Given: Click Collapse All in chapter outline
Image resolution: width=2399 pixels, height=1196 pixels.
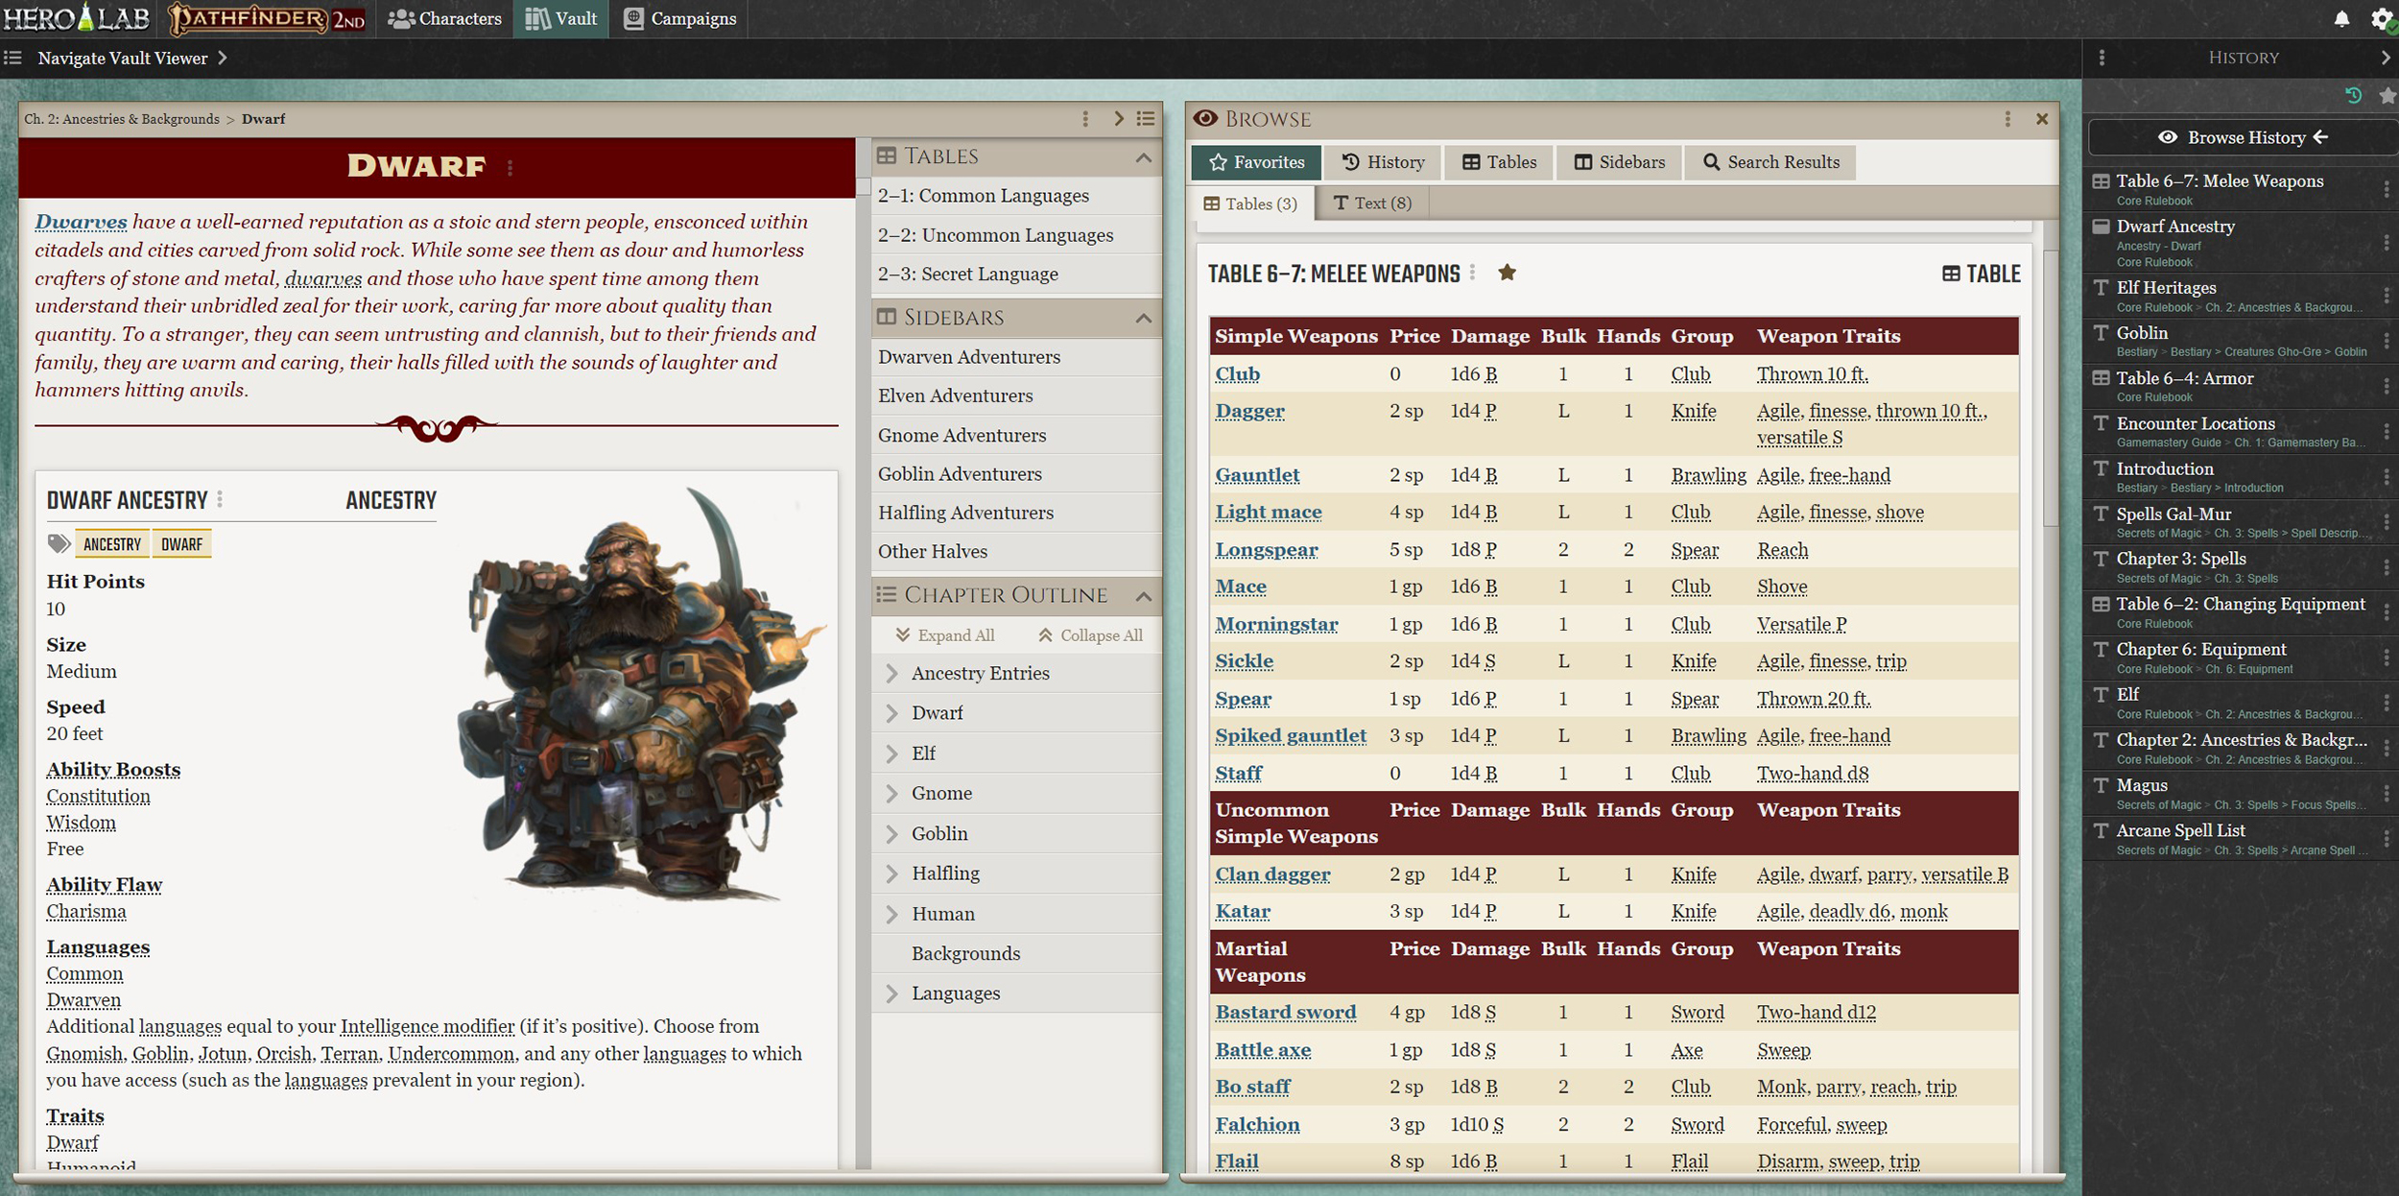Looking at the screenshot, I should pyautogui.click(x=1090, y=635).
